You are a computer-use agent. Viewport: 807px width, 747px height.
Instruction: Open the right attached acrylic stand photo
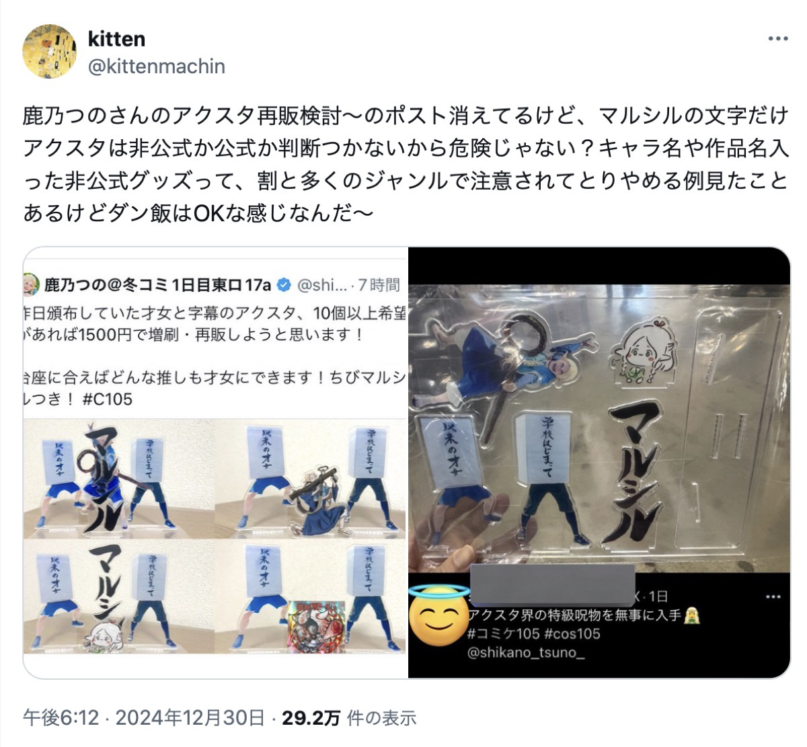(599, 463)
